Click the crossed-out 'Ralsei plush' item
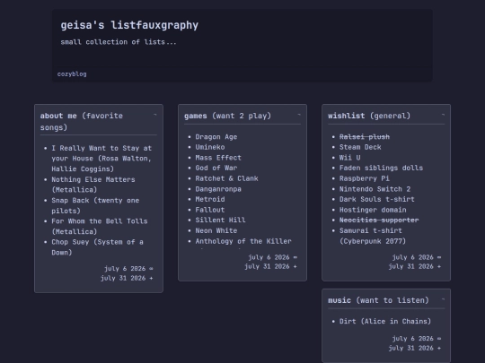Image resolution: width=485 pixels, height=363 pixels. (x=365, y=137)
